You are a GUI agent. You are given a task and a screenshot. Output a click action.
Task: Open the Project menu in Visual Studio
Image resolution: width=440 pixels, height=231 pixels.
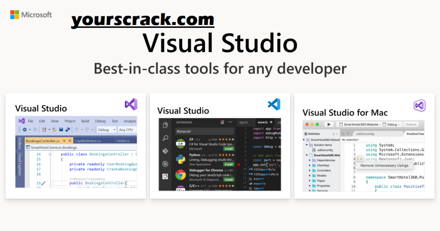pyautogui.click(x=70, y=121)
